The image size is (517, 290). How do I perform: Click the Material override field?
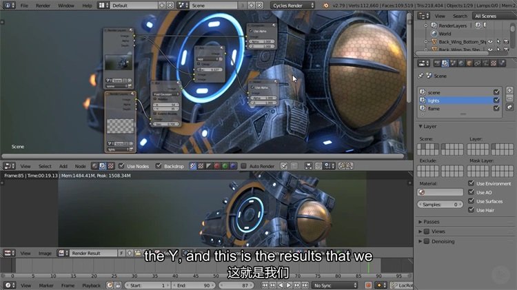(x=440, y=192)
